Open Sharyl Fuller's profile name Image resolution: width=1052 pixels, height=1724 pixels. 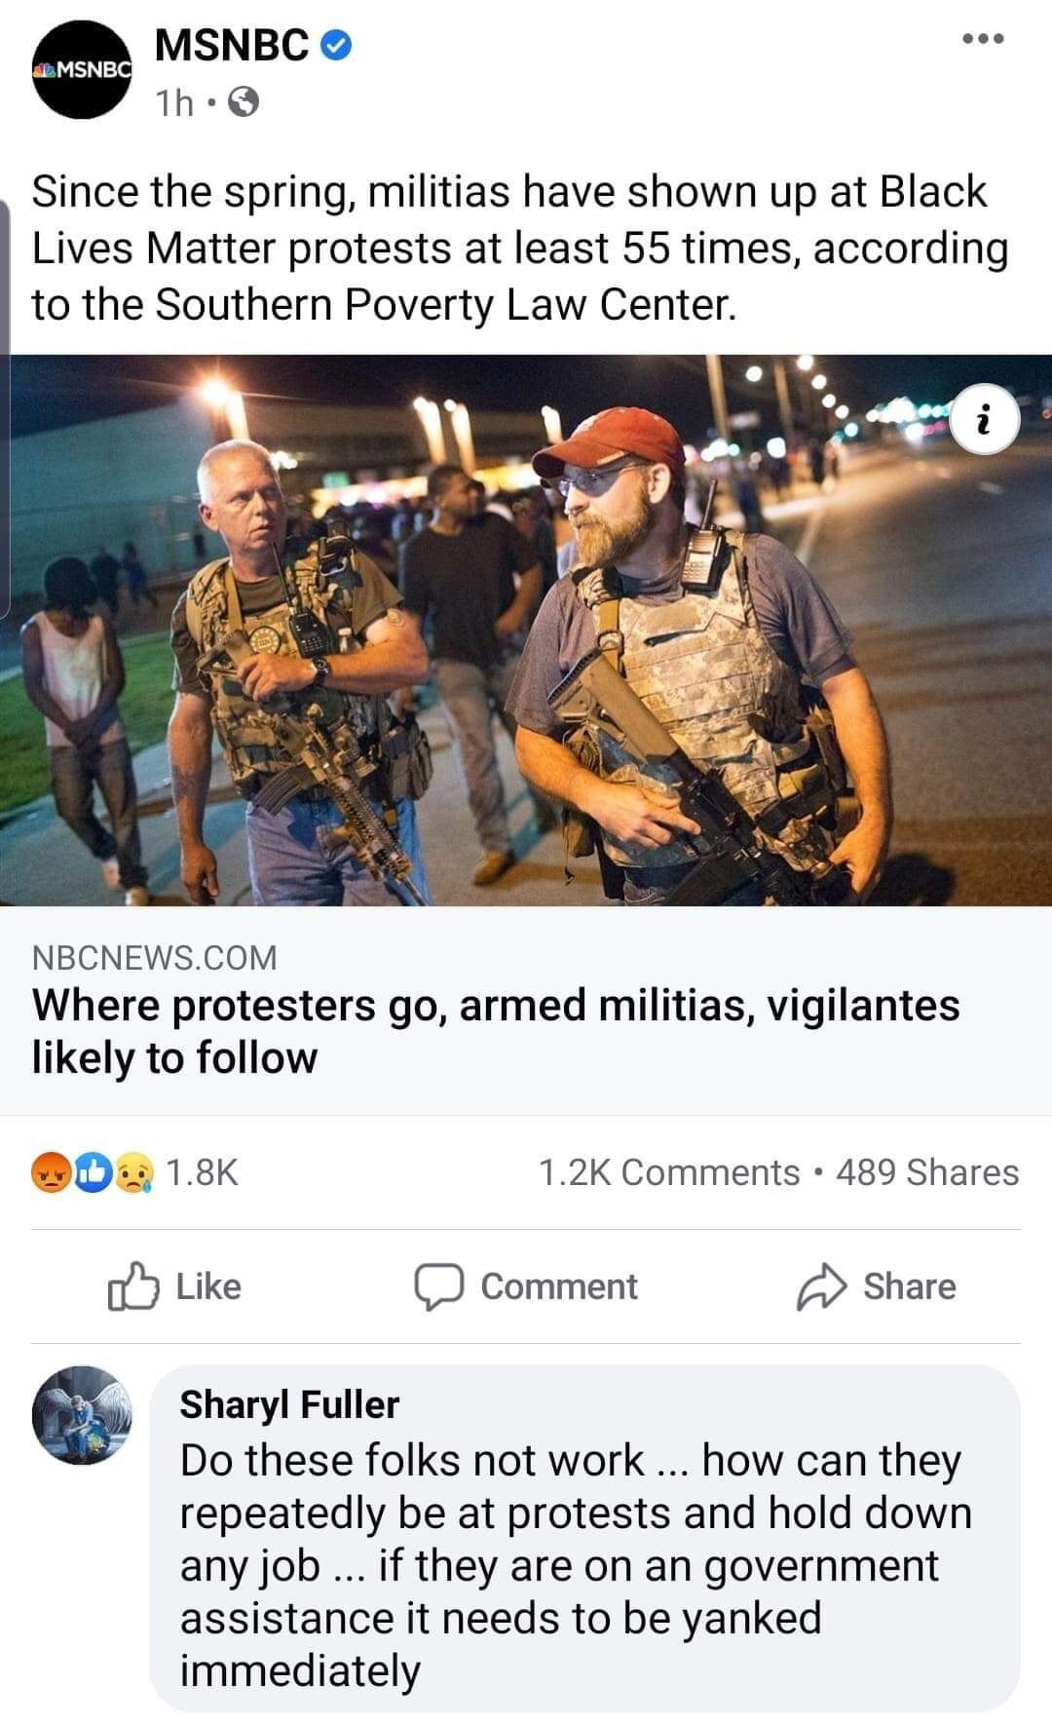pos(289,1404)
